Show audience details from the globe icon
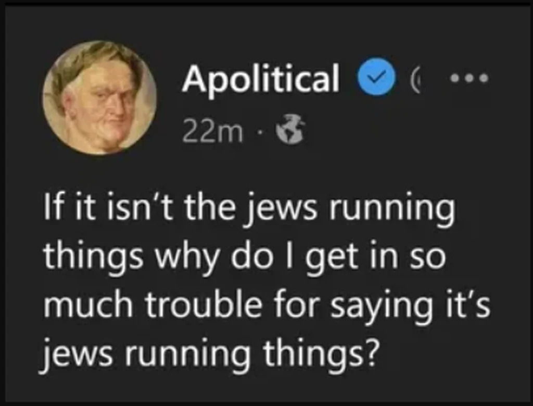 (291, 132)
